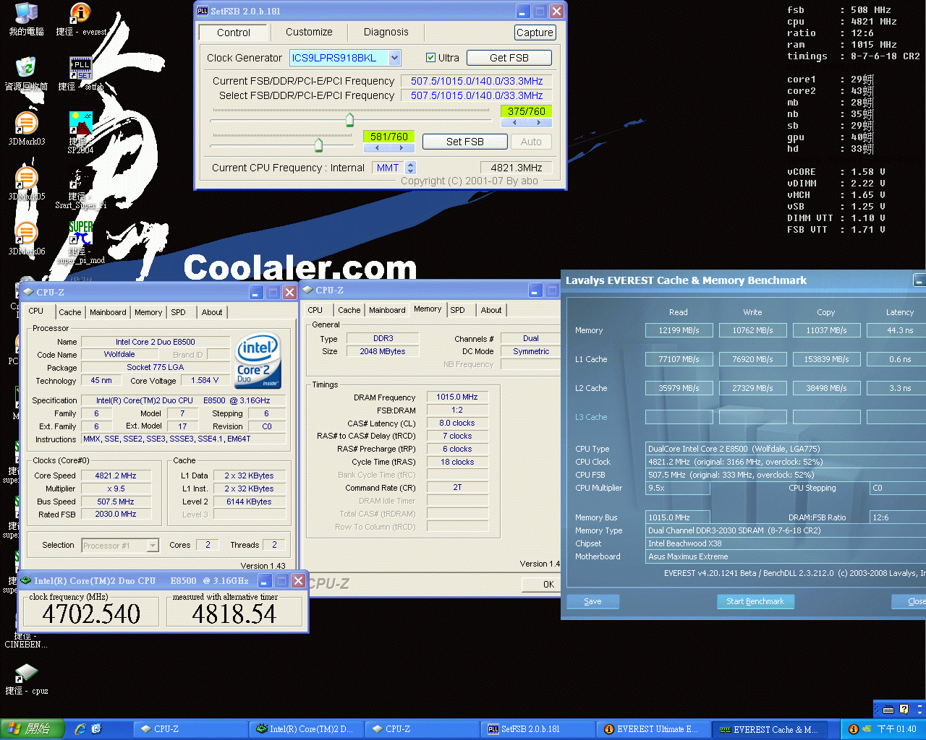Click the Intel Core 2 Duo logo in CPU-Z
Viewport: 926px width, 740px height.
click(258, 360)
